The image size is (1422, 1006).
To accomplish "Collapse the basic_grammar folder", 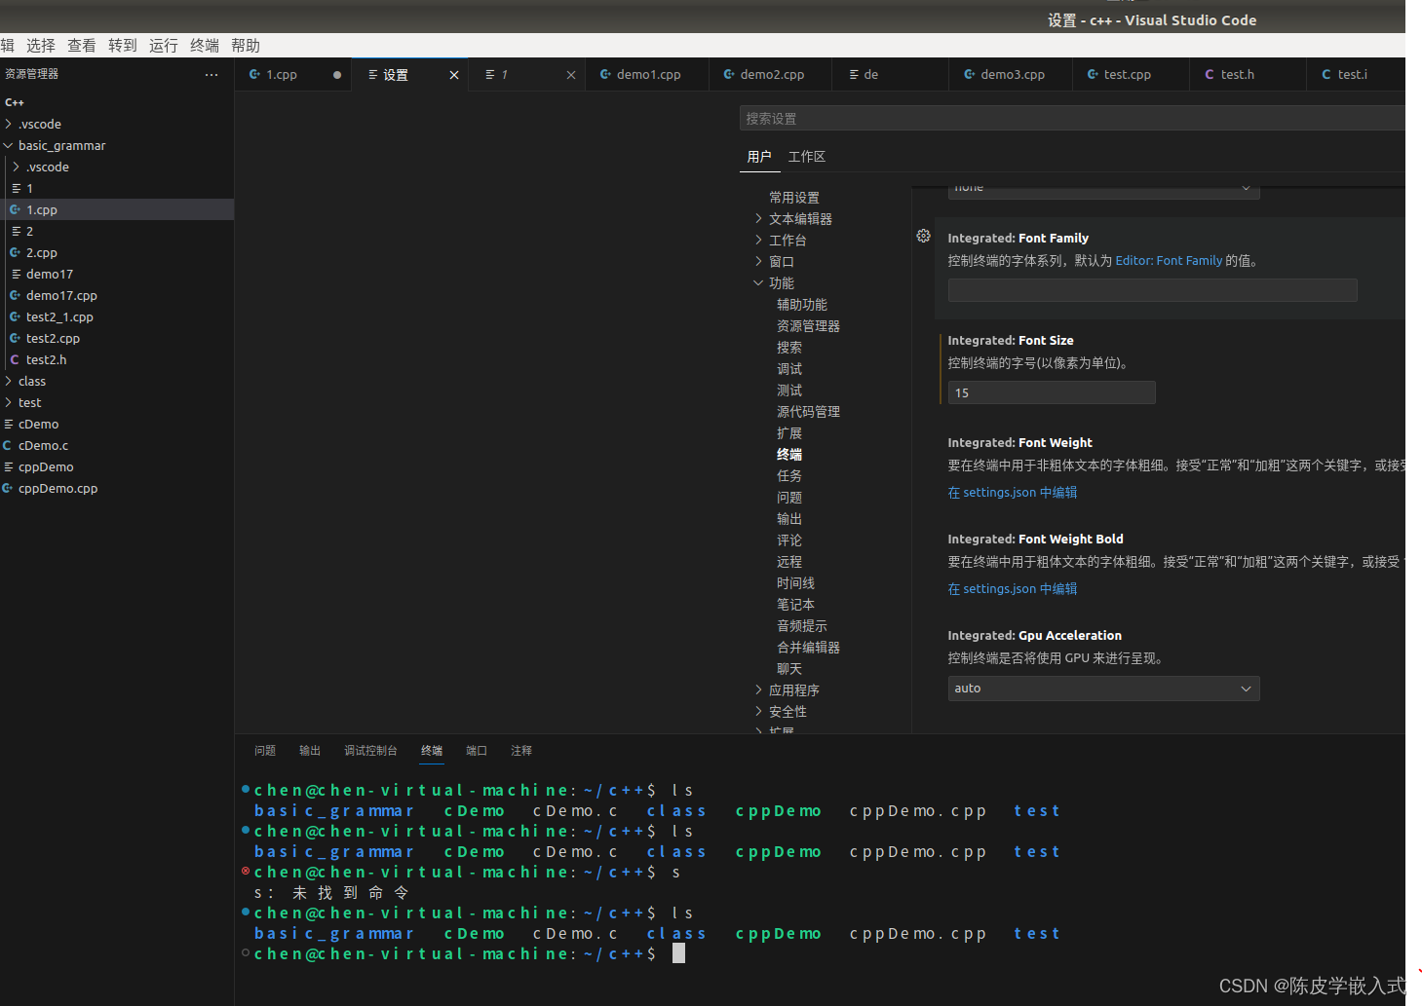I will click(9, 145).
